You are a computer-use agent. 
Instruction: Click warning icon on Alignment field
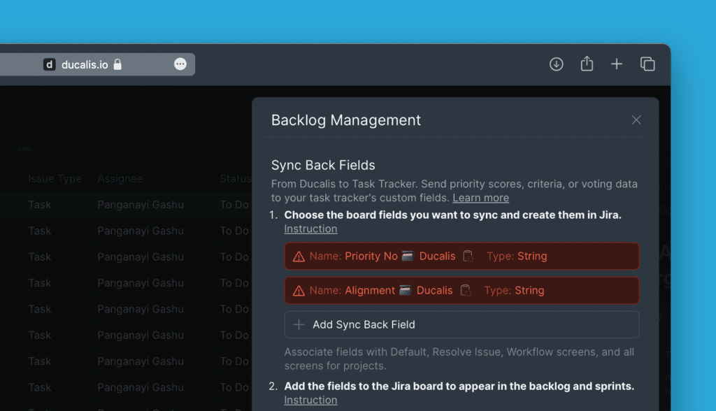[299, 291]
